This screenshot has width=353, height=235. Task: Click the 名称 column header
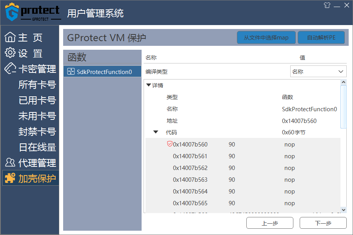[151, 58]
